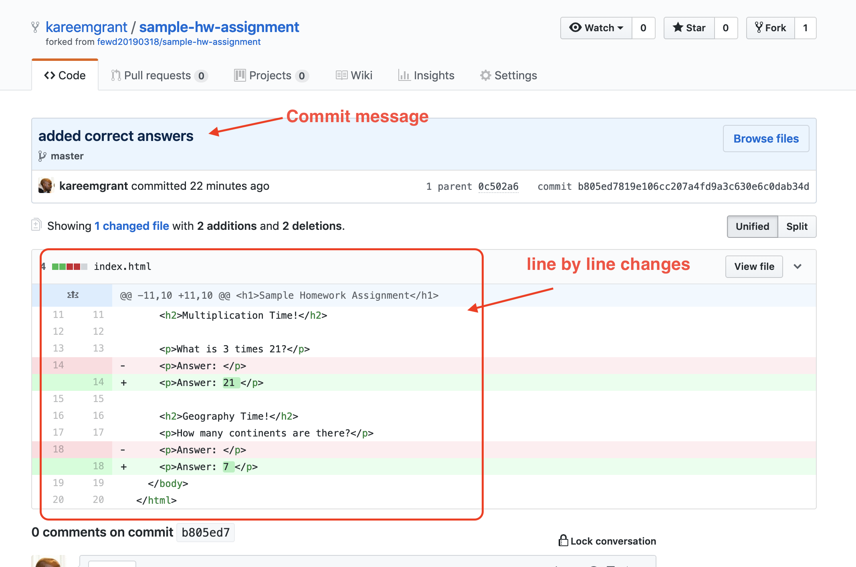Click the Insights graph icon

click(404, 75)
